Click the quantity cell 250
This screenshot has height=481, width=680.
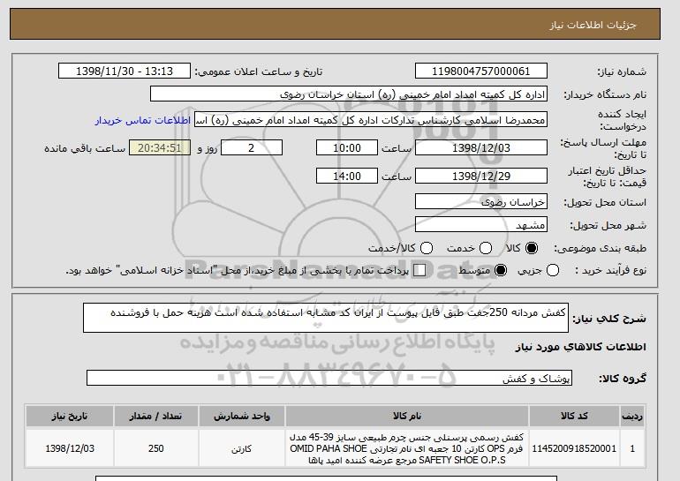click(155, 448)
